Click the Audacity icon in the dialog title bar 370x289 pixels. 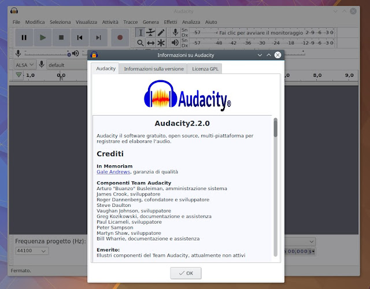click(94, 55)
